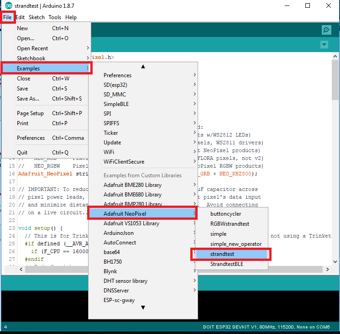Image resolution: width=340 pixels, height=334 pixels.
Task: Open the Sketch menu
Action: tap(37, 17)
